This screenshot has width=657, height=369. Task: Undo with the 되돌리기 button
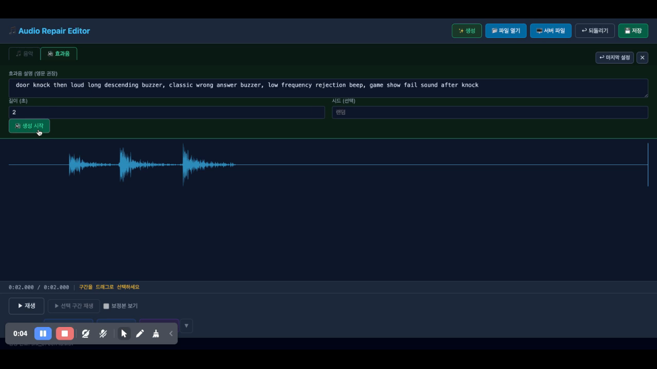tap(595, 31)
